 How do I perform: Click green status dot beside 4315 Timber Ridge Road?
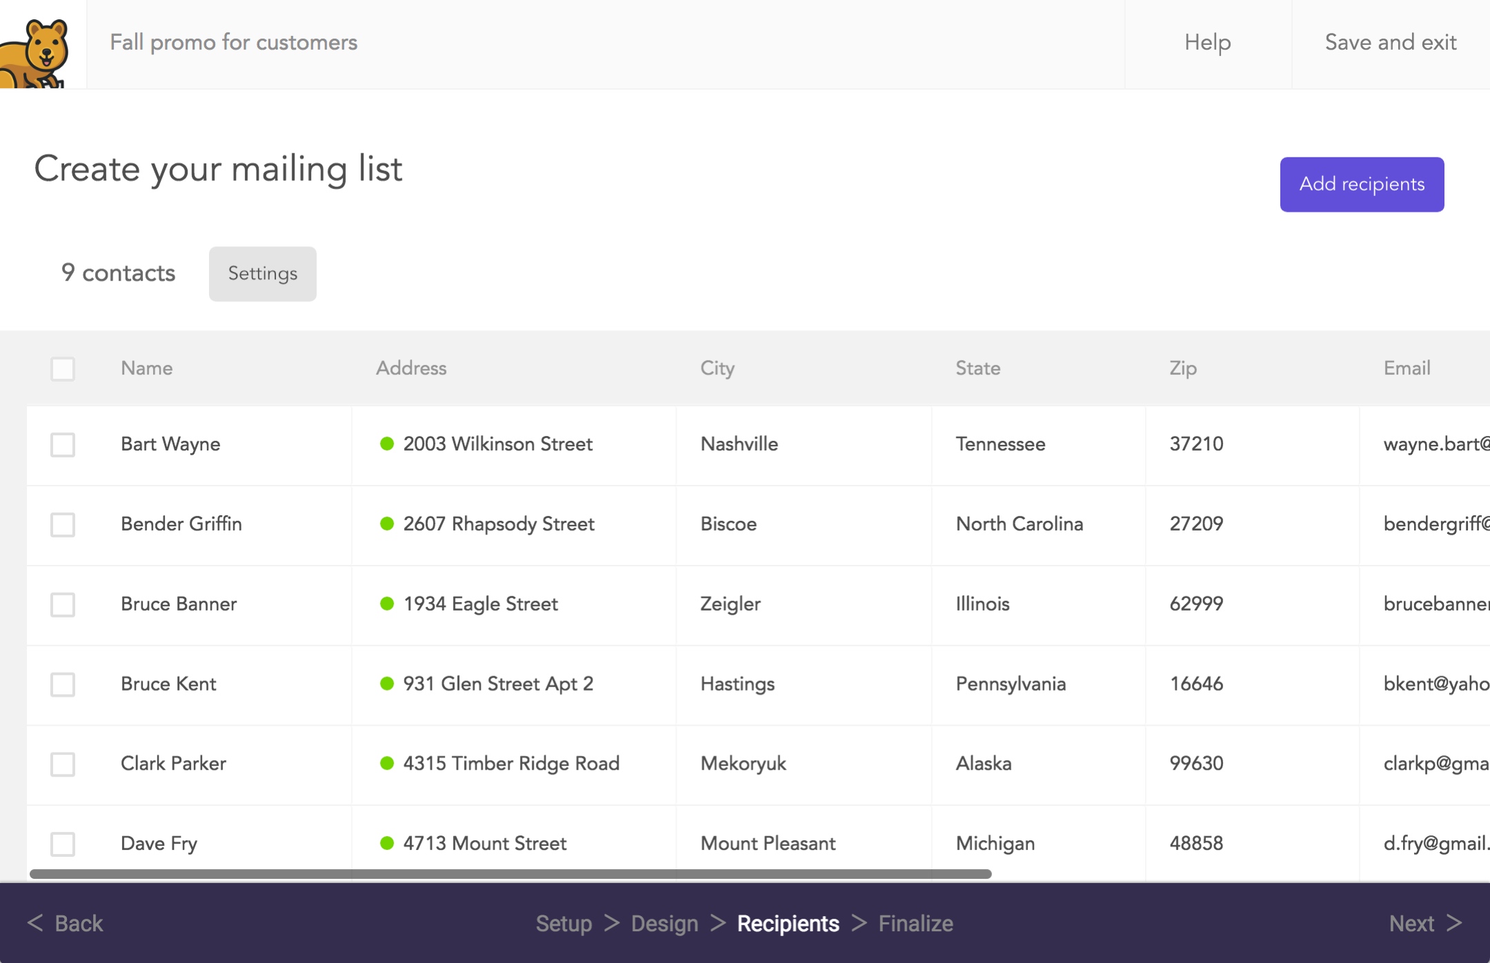387,763
